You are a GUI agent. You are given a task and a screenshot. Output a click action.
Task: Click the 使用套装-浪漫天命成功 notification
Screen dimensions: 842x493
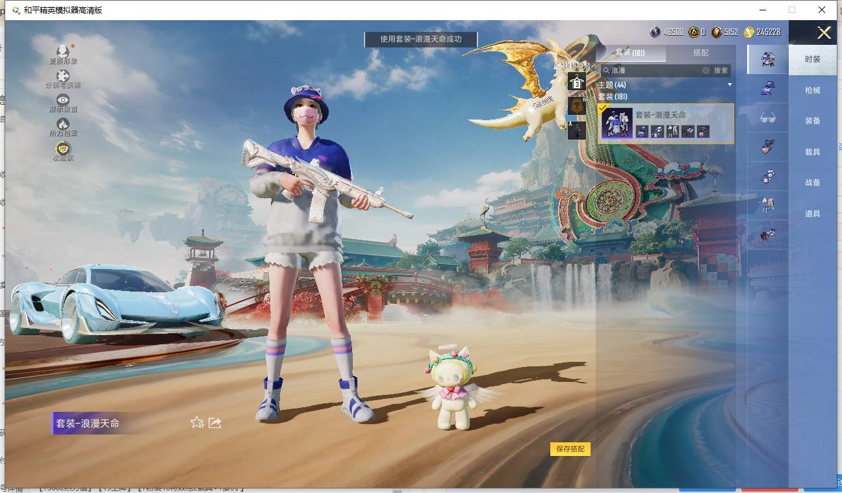click(421, 39)
